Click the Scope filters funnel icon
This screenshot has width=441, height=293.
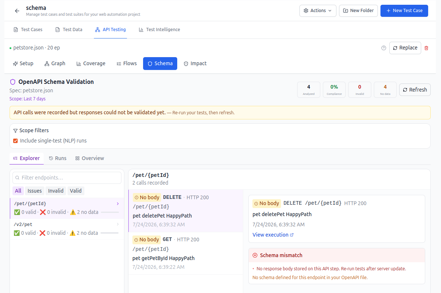(15, 130)
